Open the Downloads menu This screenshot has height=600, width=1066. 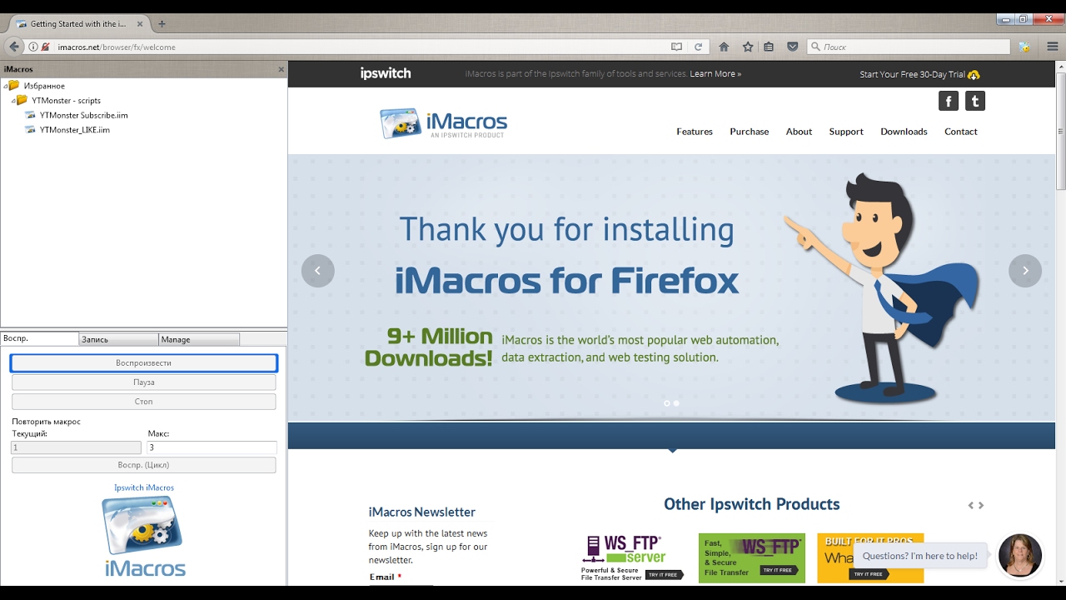click(904, 132)
